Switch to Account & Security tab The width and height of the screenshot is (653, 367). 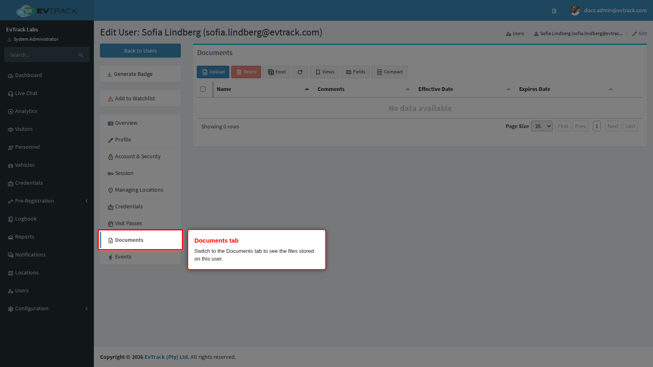click(140, 157)
